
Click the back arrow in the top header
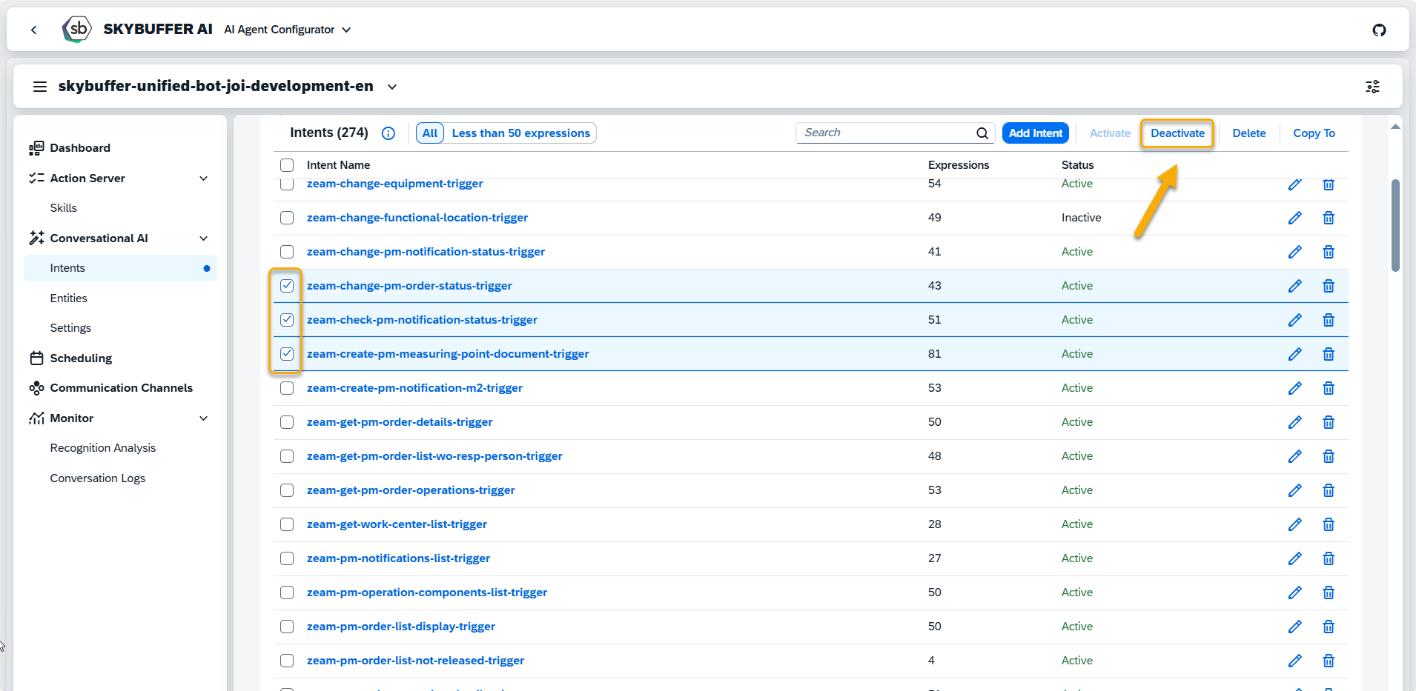click(x=34, y=30)
